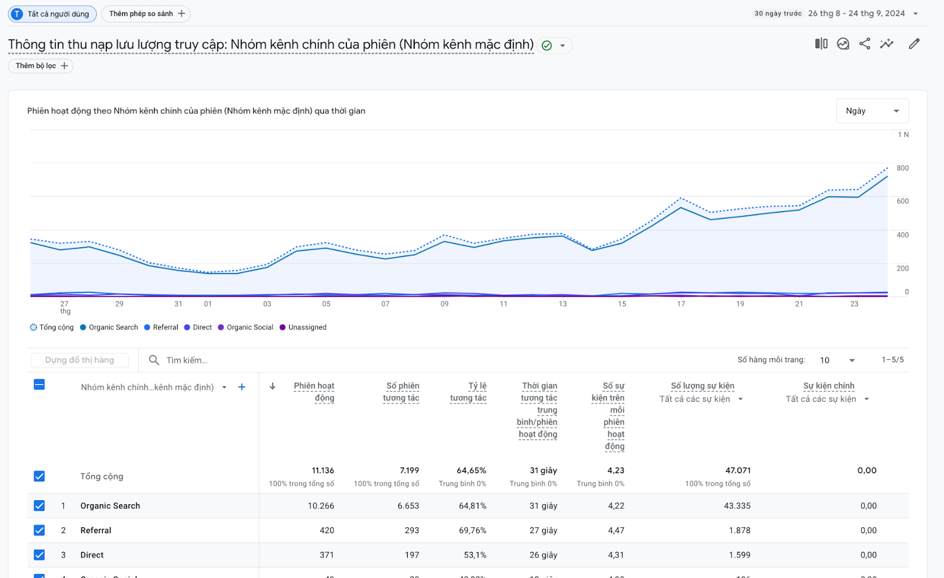Click Tất cả người dùng segment chip
Image resolution: width=944 pixels, height=578 pixels.
(52, 14)
